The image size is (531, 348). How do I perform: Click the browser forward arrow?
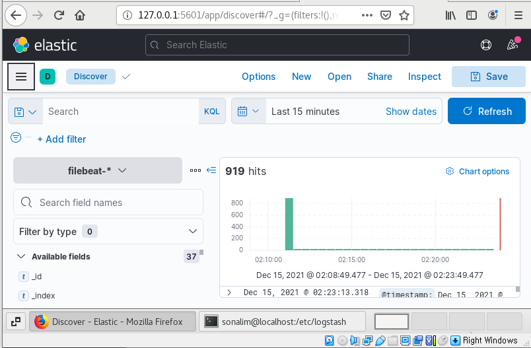point(38,15)
